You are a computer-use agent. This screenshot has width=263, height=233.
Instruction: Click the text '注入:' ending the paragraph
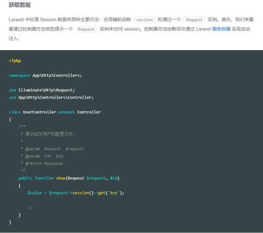tap(14, 39)
